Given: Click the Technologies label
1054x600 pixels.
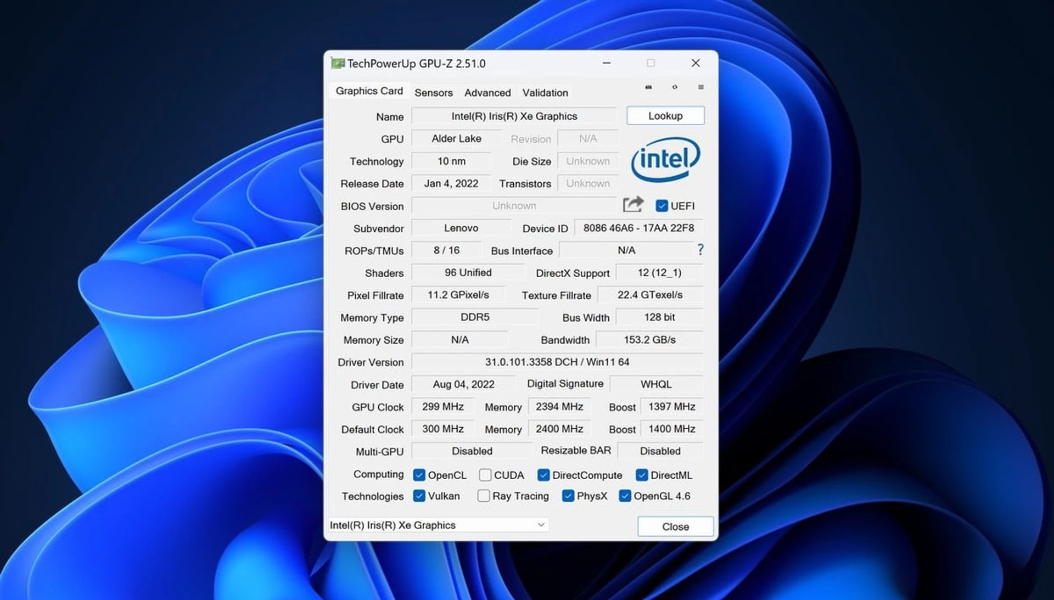Looking at the screenshot, I should (372, 496).
